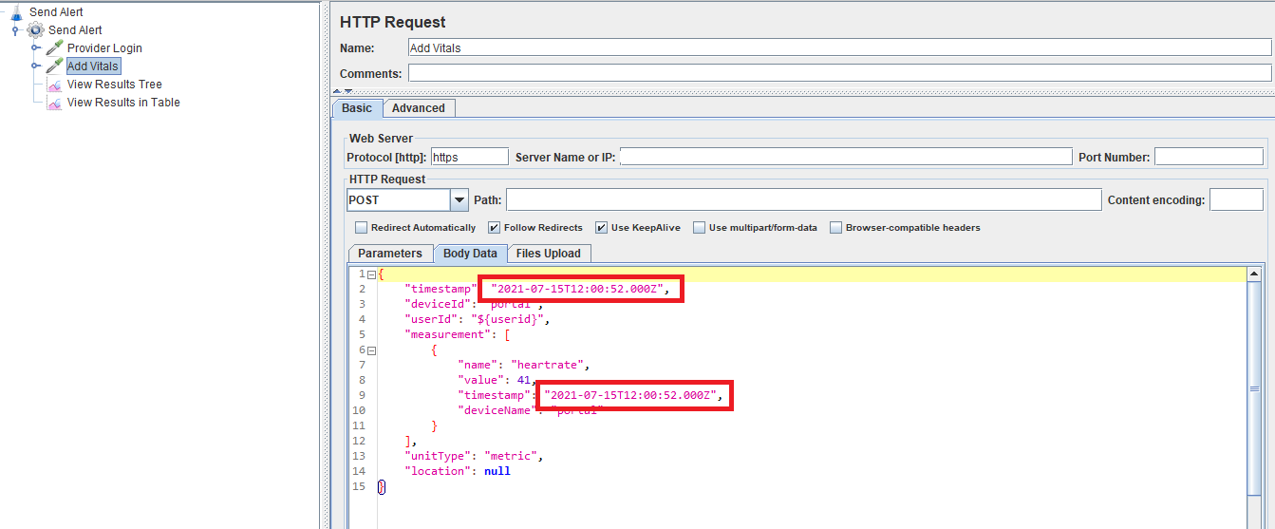
Task: Open the Parameters tab
Action: point(390,254)
